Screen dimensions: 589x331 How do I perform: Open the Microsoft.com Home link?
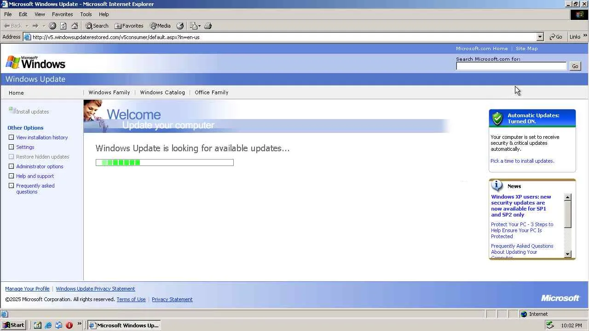click(482, 48)
